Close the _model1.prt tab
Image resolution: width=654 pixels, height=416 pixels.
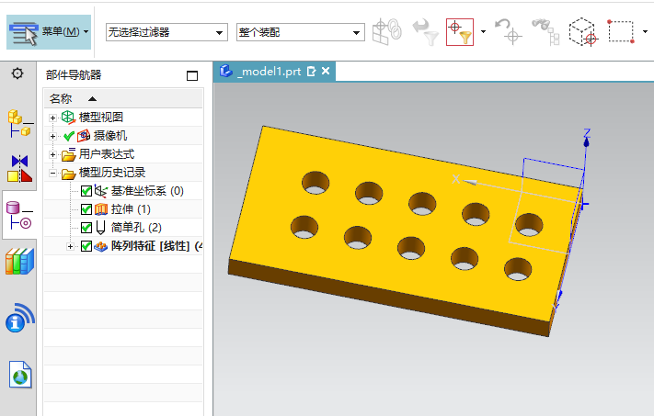326,72
